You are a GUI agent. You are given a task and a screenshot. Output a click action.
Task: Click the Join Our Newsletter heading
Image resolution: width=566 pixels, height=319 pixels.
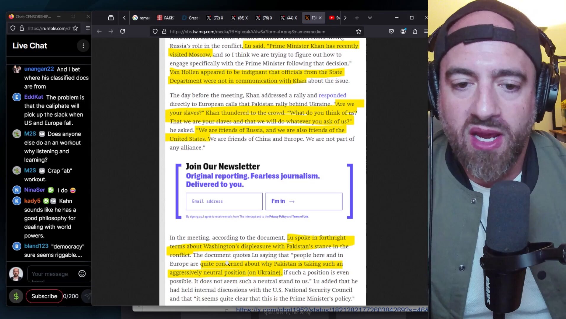click(223, 167)
